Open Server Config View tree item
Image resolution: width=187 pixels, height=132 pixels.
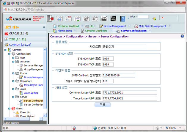(33, 105)
